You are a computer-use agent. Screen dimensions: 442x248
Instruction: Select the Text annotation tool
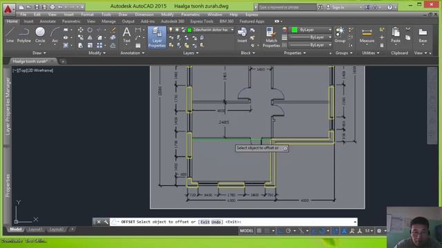(126, 35)
